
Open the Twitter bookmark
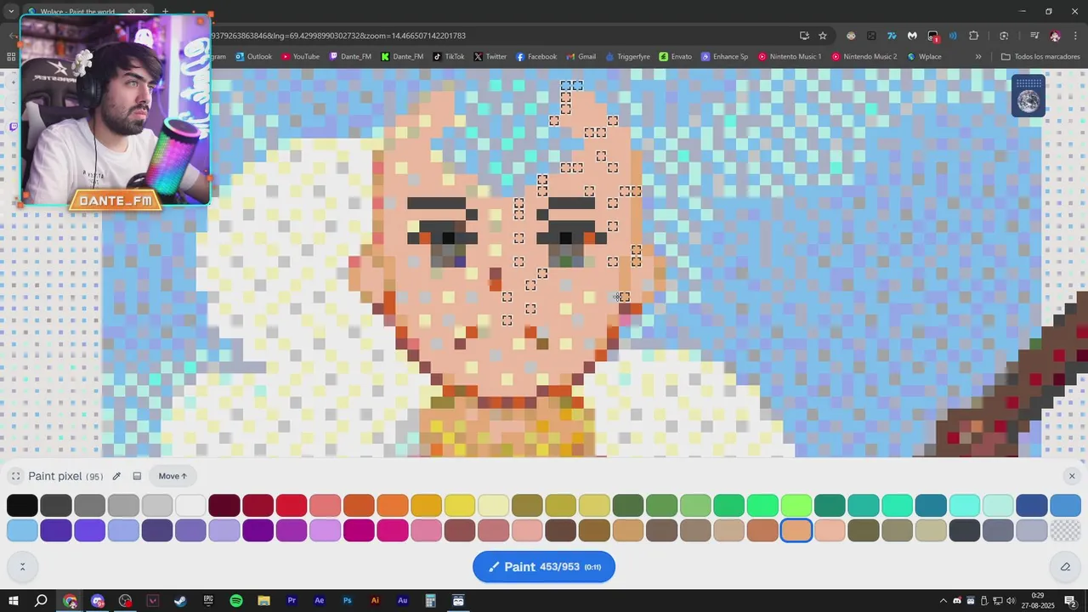tap(490, 57)
